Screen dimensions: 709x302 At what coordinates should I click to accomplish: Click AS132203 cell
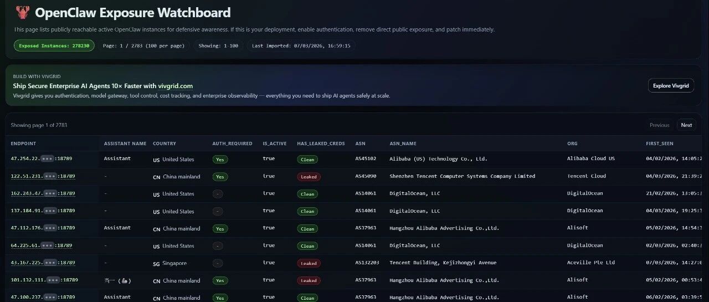click(367, 263)
